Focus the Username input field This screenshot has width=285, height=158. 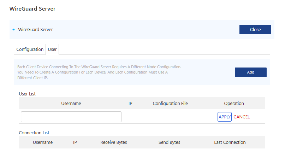(x=71, y=117)
